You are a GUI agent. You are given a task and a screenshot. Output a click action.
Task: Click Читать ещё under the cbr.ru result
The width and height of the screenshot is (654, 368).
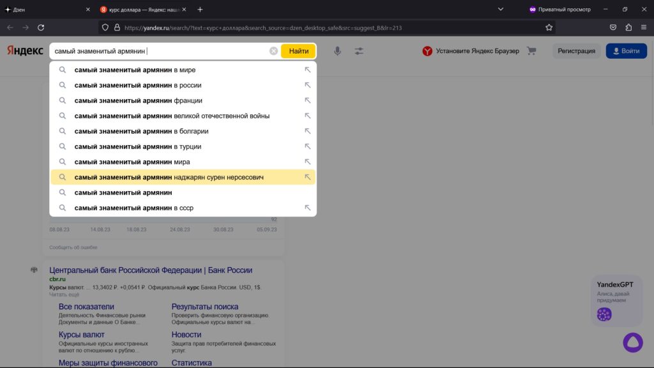[65, 295]
